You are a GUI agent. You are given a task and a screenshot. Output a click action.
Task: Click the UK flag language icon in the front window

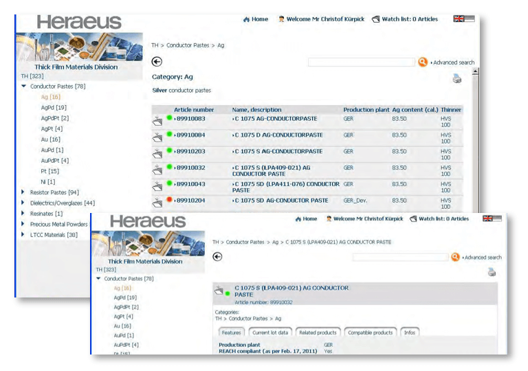point(487,218)
